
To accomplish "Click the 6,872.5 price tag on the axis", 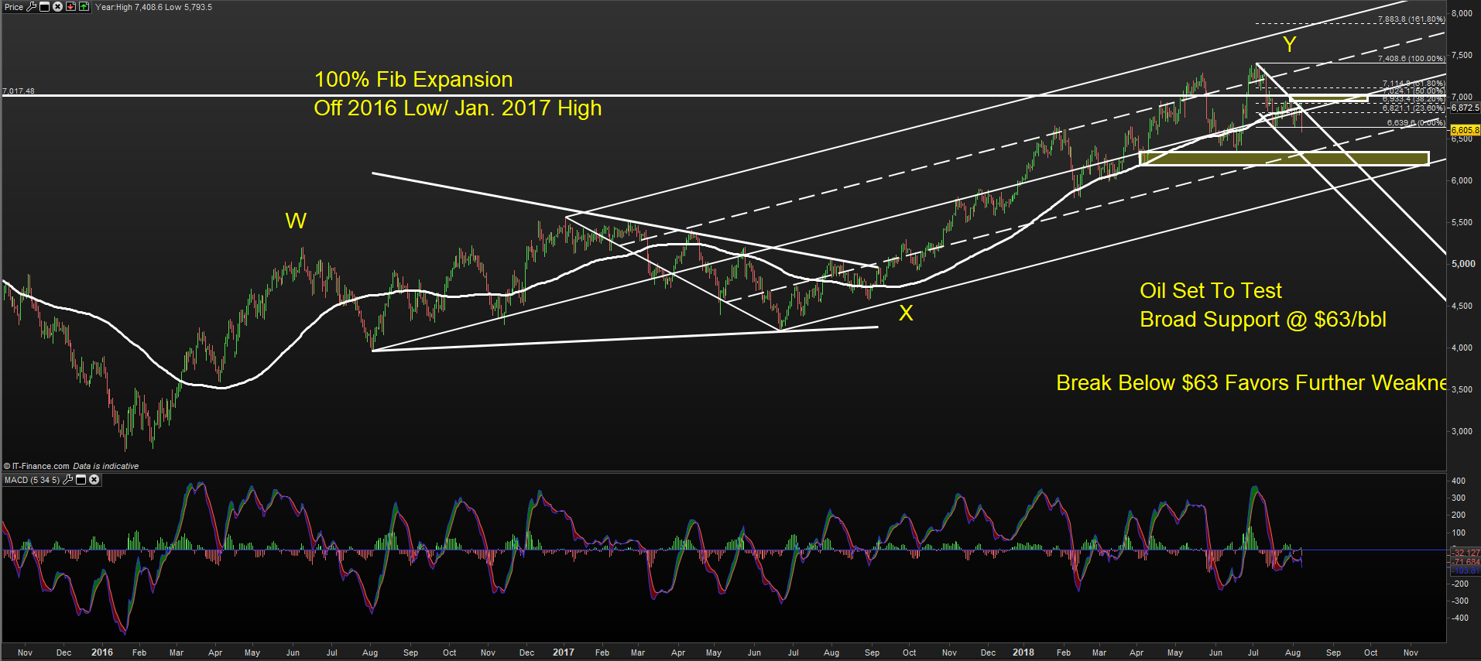I will pos(1465,108).
